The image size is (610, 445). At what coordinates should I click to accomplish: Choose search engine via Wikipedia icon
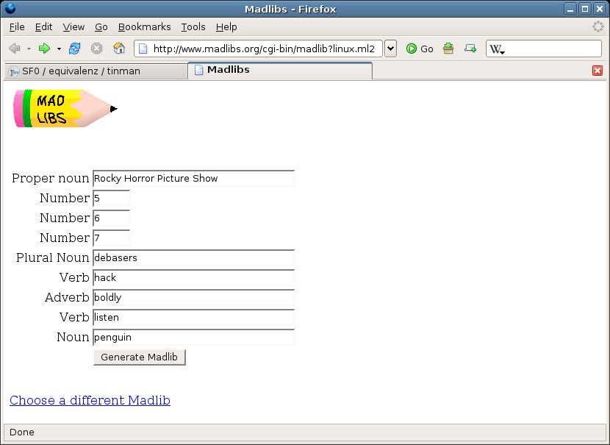pos(498,49)
